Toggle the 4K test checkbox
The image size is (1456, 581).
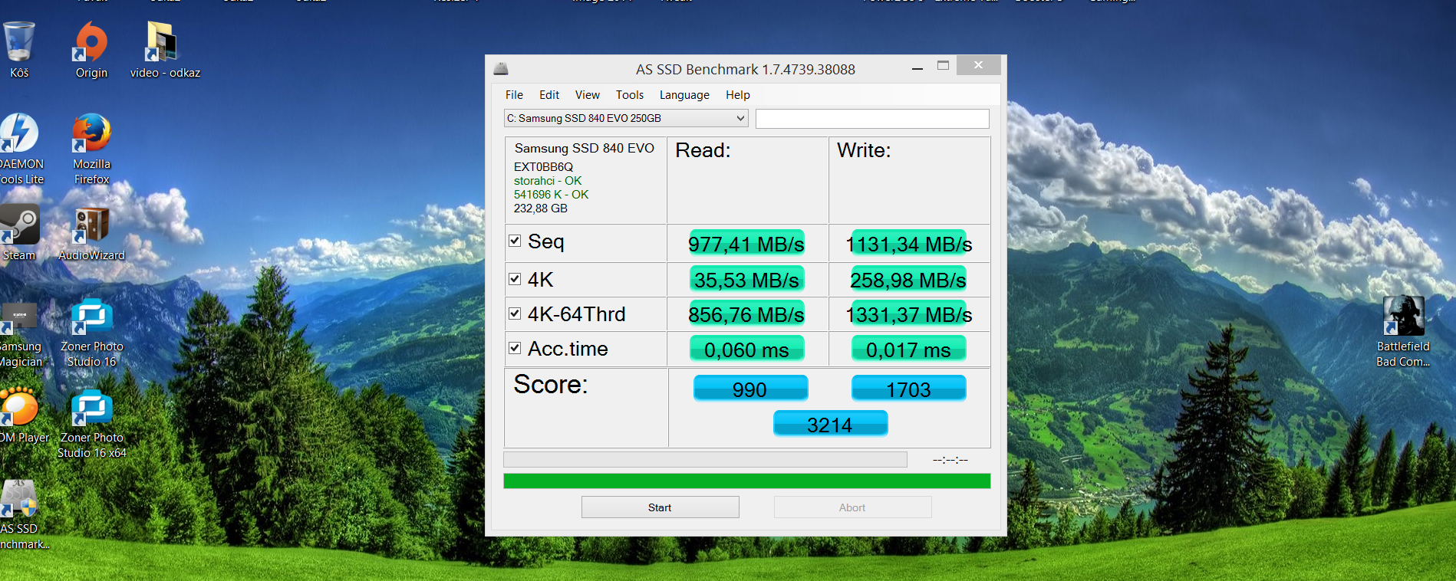[515, 279]
